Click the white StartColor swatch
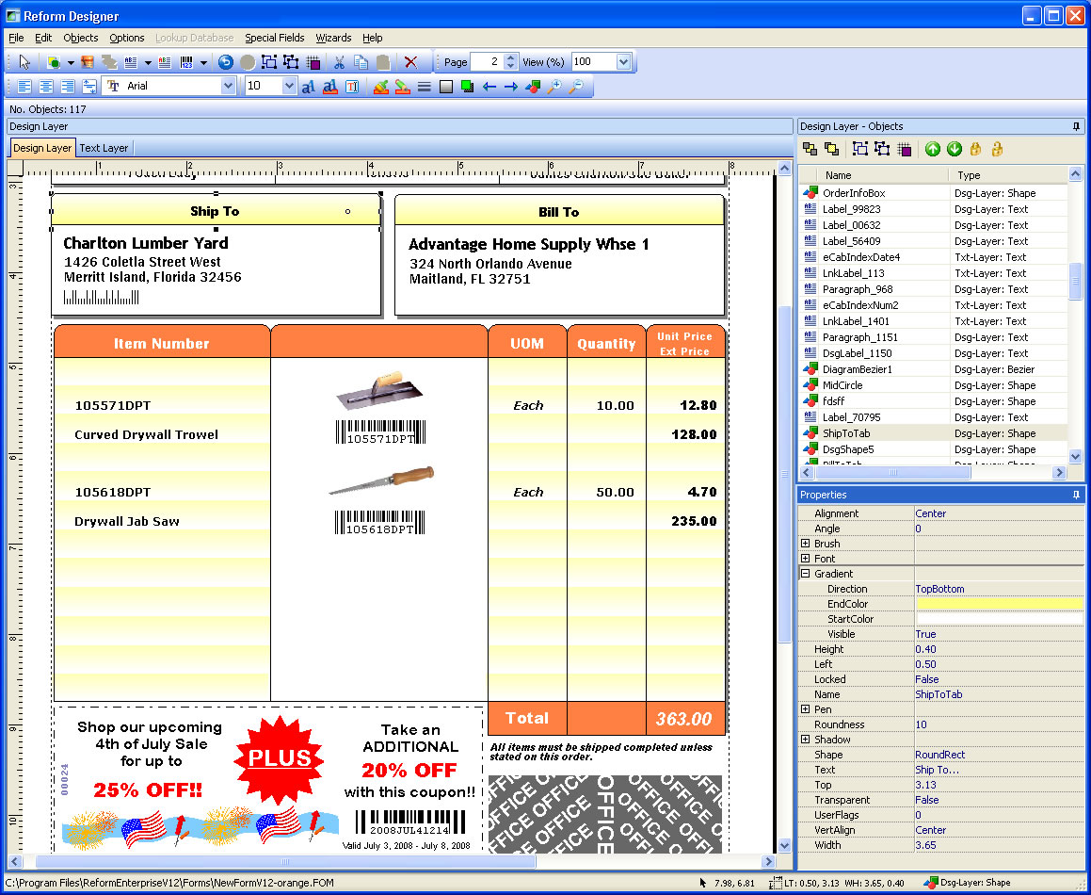Screen dimensions: 1091x895 [x=999, y=619]
